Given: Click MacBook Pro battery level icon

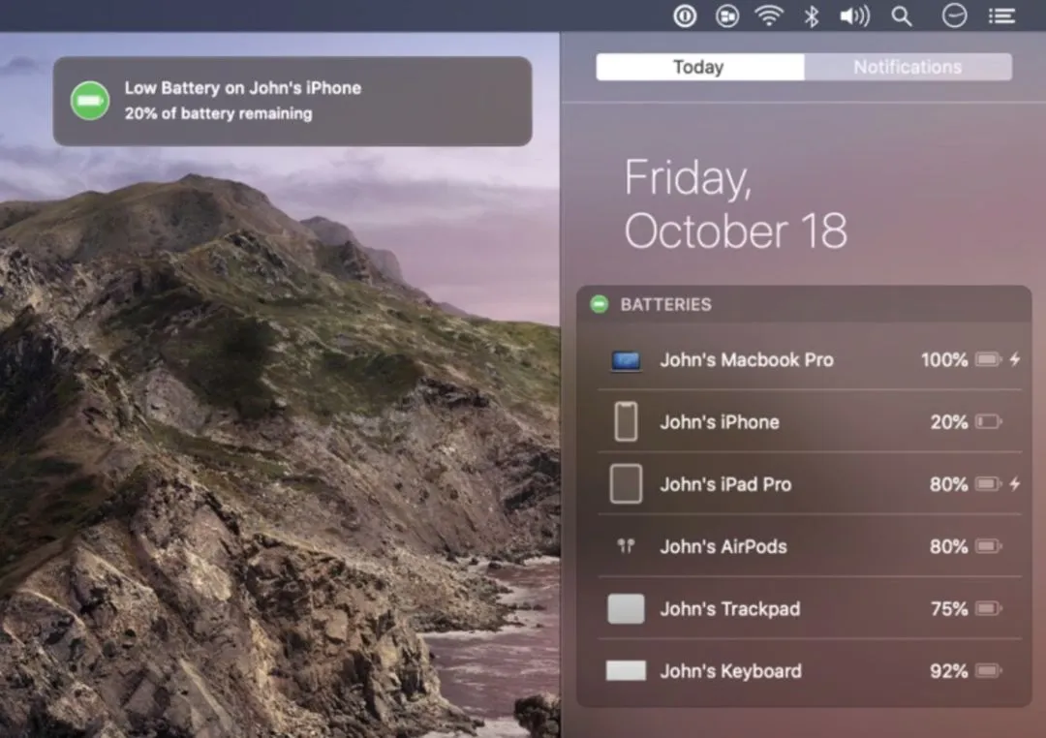Looking at the screenshot, I should 988,360.
